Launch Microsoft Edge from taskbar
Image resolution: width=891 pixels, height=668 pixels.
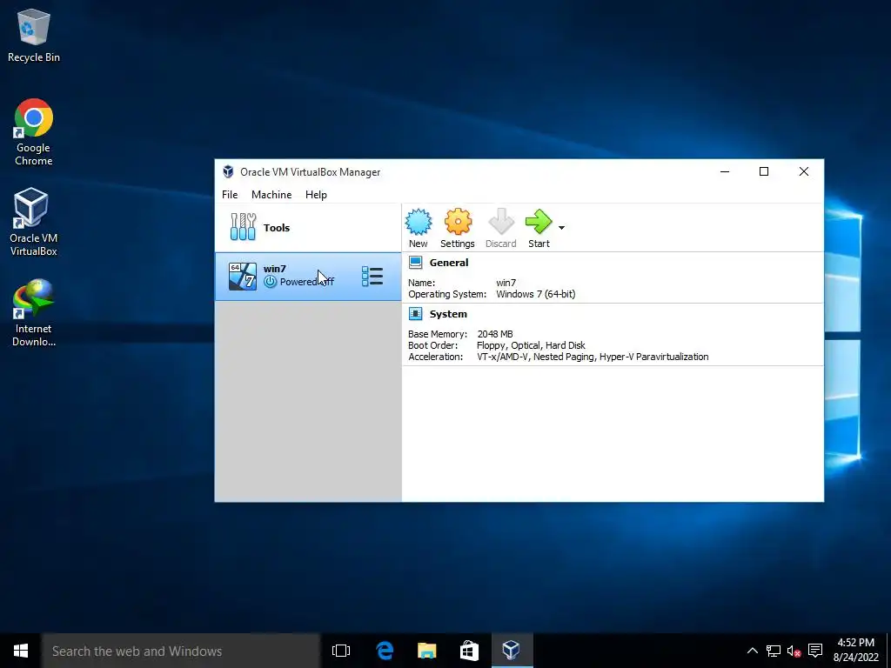385,651
